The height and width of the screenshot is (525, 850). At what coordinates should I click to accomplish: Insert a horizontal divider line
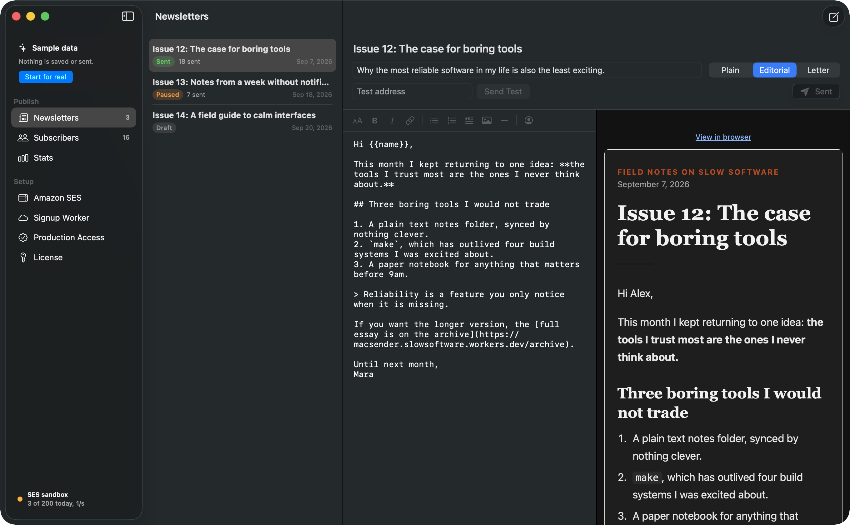(x=504, y=121)
